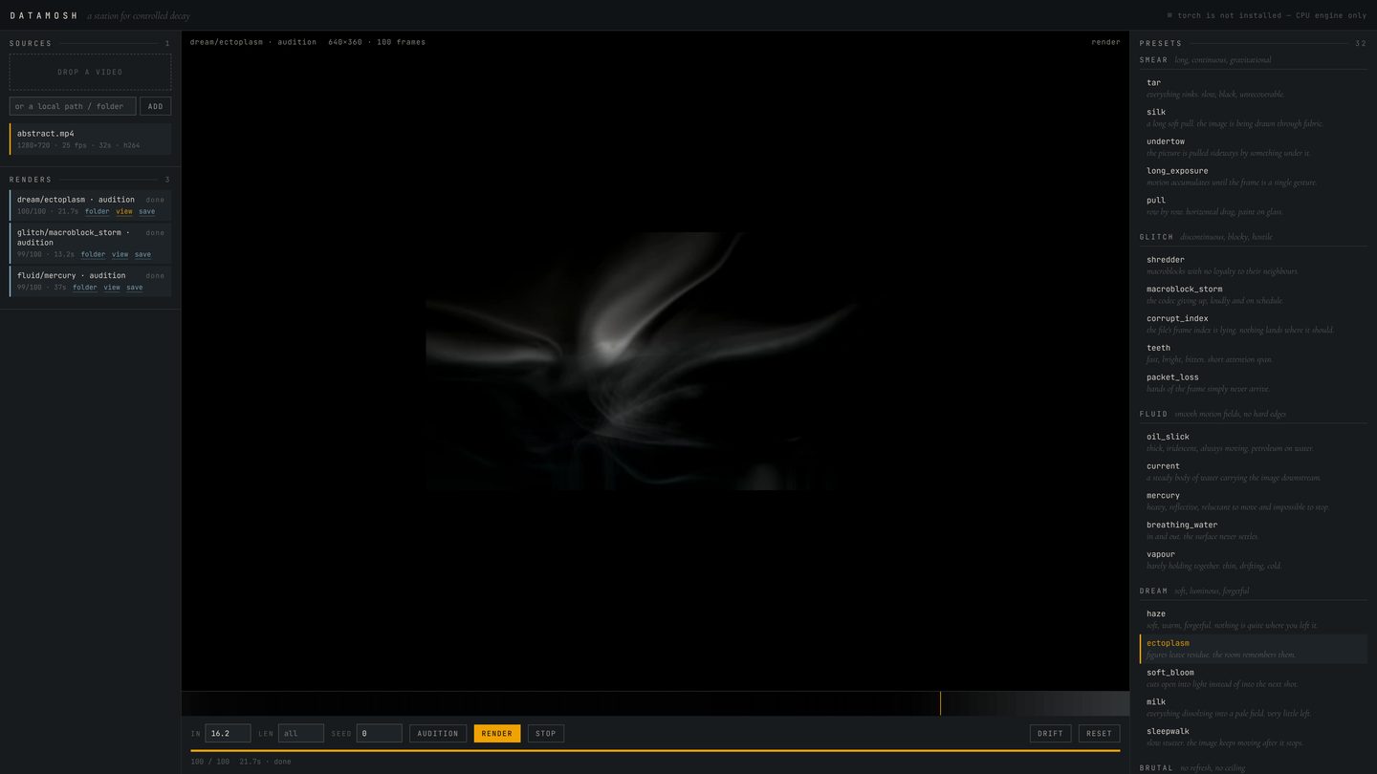View the glitch/macroblock_storm render

(120, 254)
